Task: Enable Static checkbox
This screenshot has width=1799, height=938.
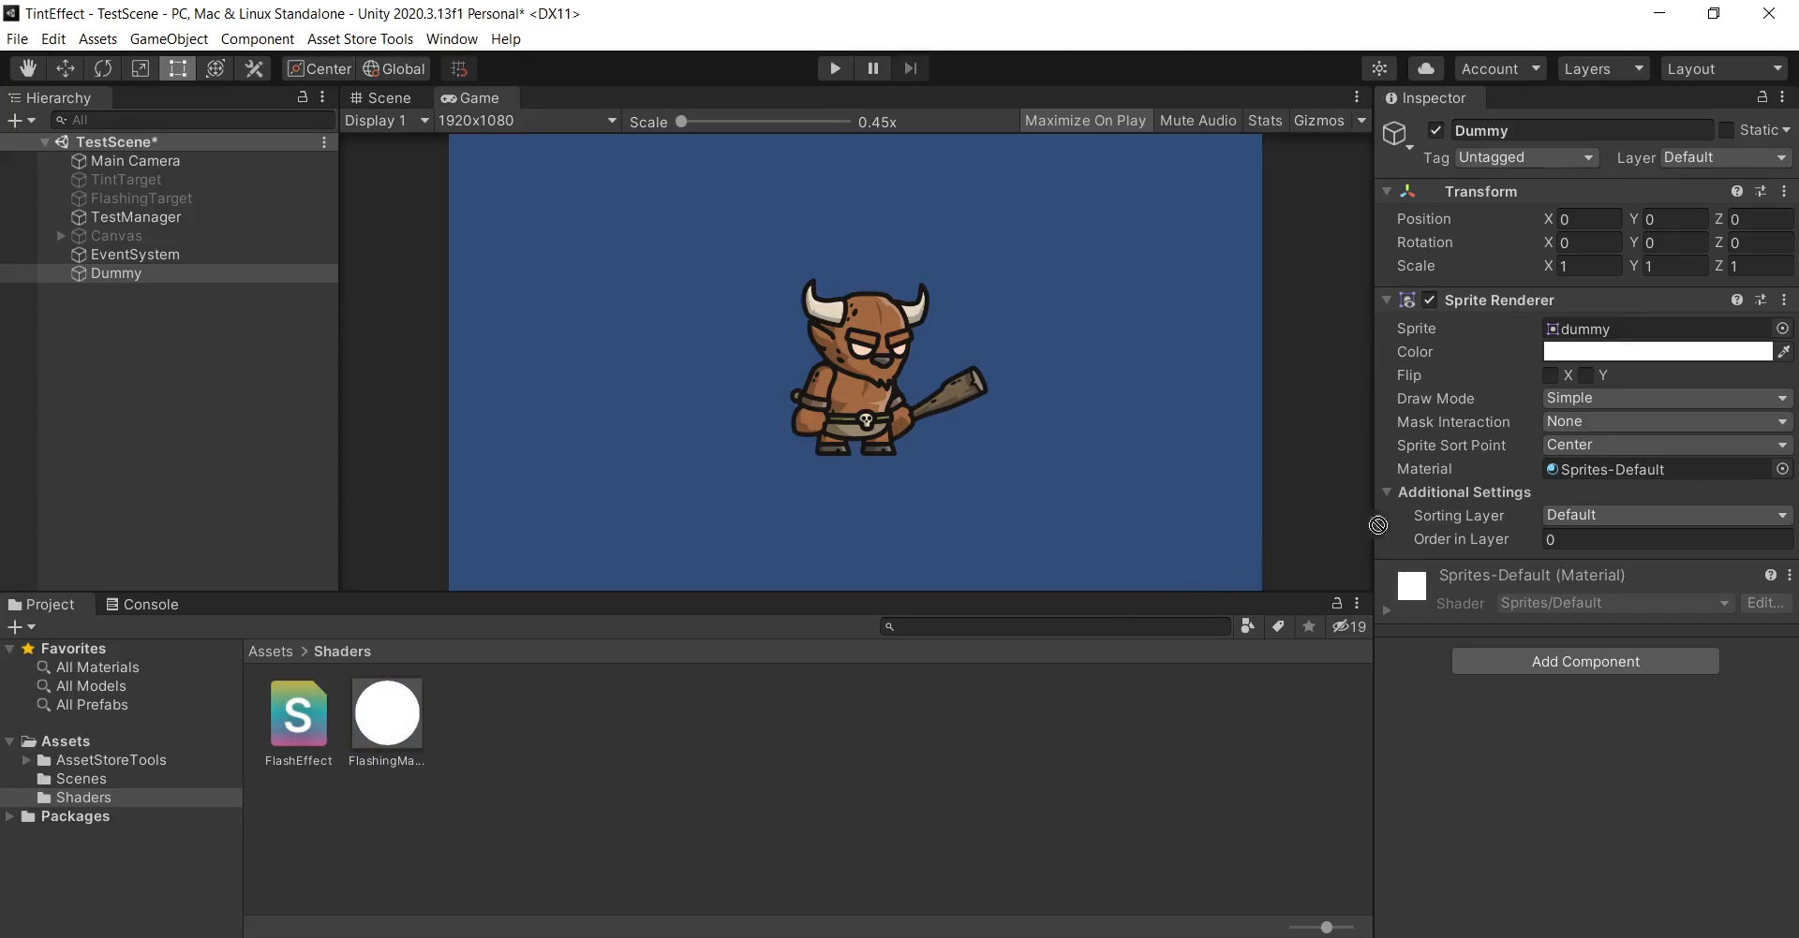Action: point(1726,130)
